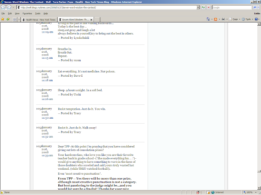Viewport: 261px width, 195px height.
Task: Click the 'Even most creative punctuation' line
Action: coord(80,173)
